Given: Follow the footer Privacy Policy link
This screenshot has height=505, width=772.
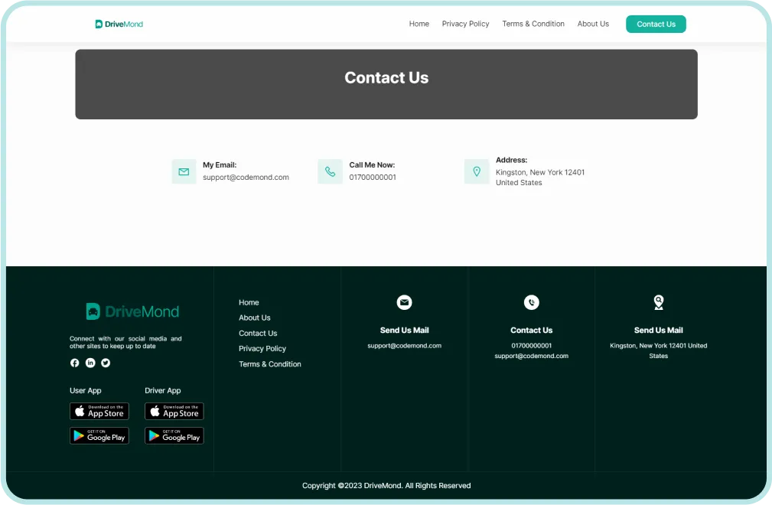Looking at the screenshot, I should 262,348.
